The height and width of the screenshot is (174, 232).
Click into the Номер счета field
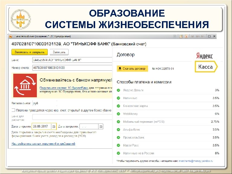[72, 68]
